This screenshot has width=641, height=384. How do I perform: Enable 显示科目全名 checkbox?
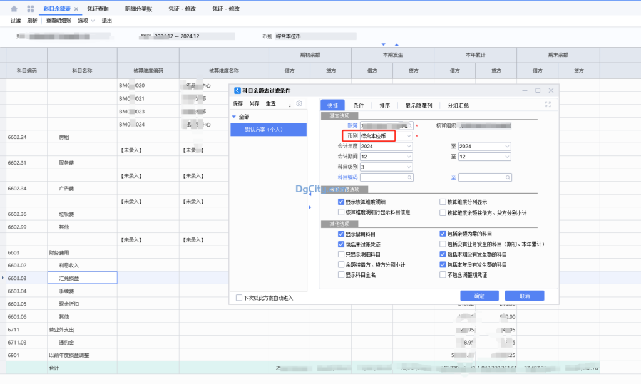pos(341,275)
